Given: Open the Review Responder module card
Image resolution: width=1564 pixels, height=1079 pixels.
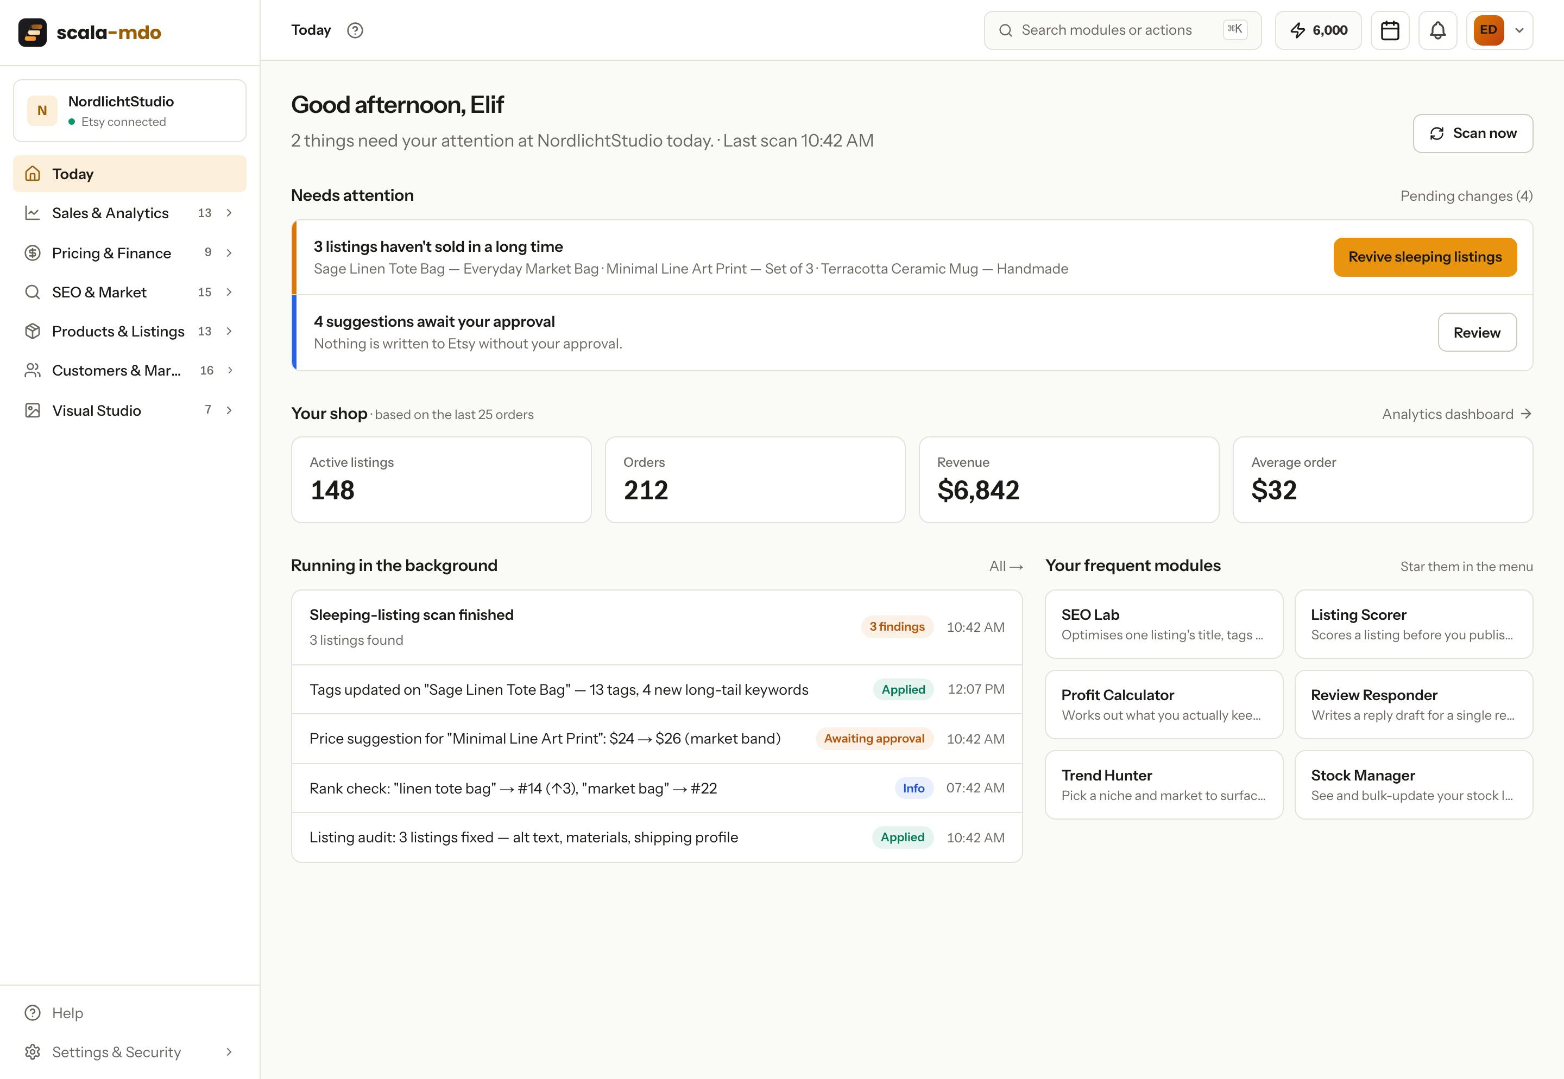Looking at the screenshot, I should click(x=1413, y=704).
